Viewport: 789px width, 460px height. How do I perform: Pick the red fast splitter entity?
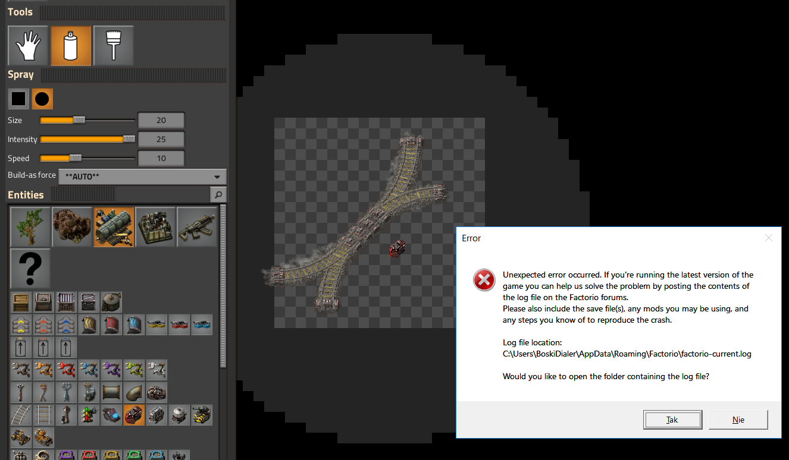(180, 324)
